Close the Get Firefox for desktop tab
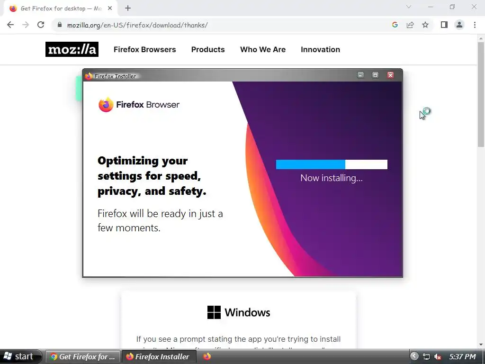 110,9
